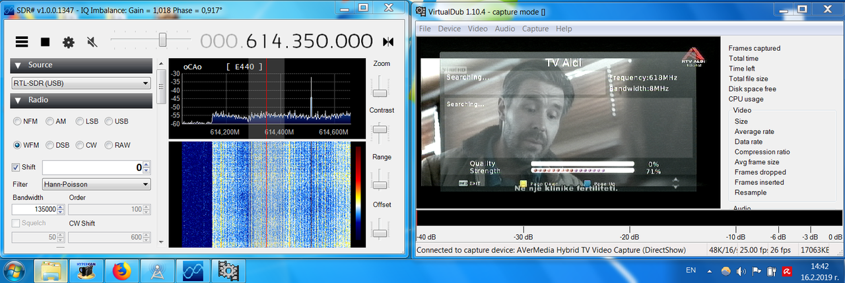Open the VirtualDub Video menu
845x283 pixels.
coord(478,29)
